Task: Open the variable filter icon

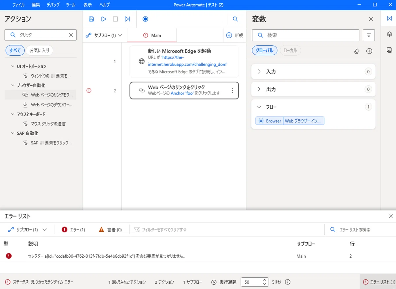Action: pos(369,35)
